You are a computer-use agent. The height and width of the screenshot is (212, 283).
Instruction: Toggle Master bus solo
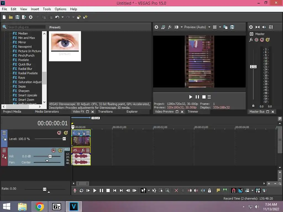click(268, 40)
